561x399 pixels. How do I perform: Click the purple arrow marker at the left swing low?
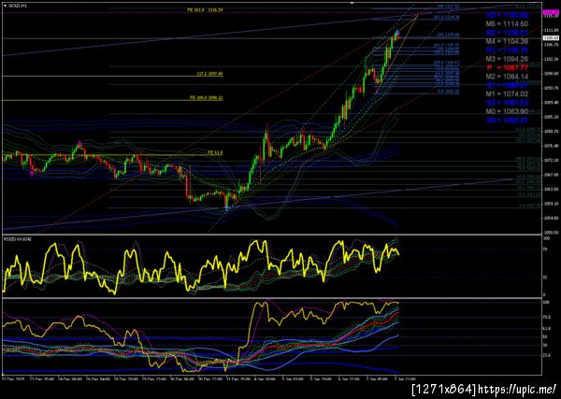(32, 174)
